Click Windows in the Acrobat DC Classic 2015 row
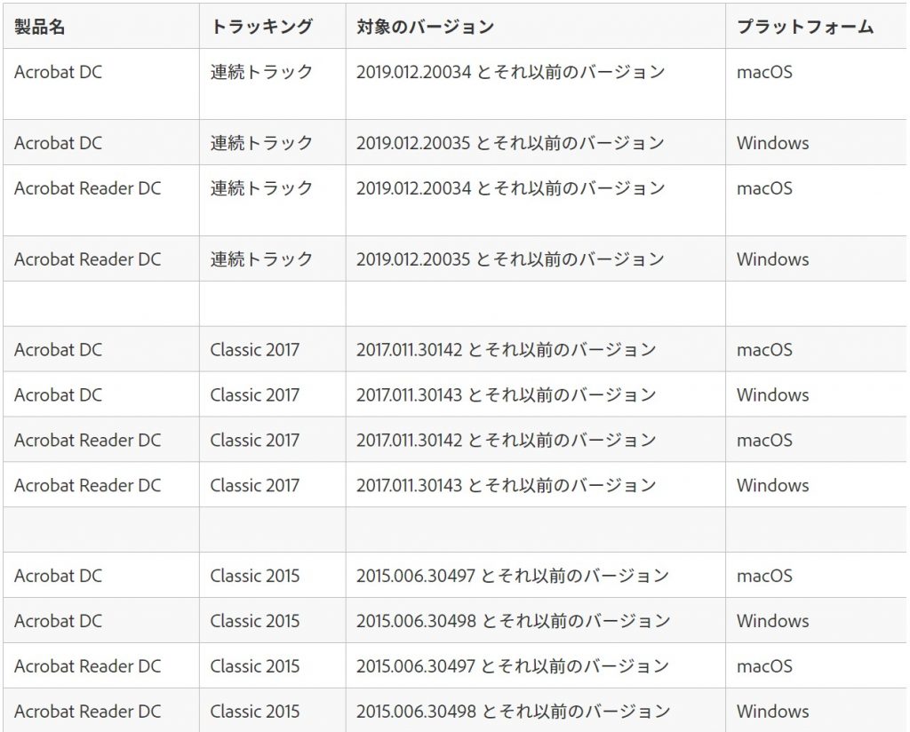The image size is (910, 732). 772,621
